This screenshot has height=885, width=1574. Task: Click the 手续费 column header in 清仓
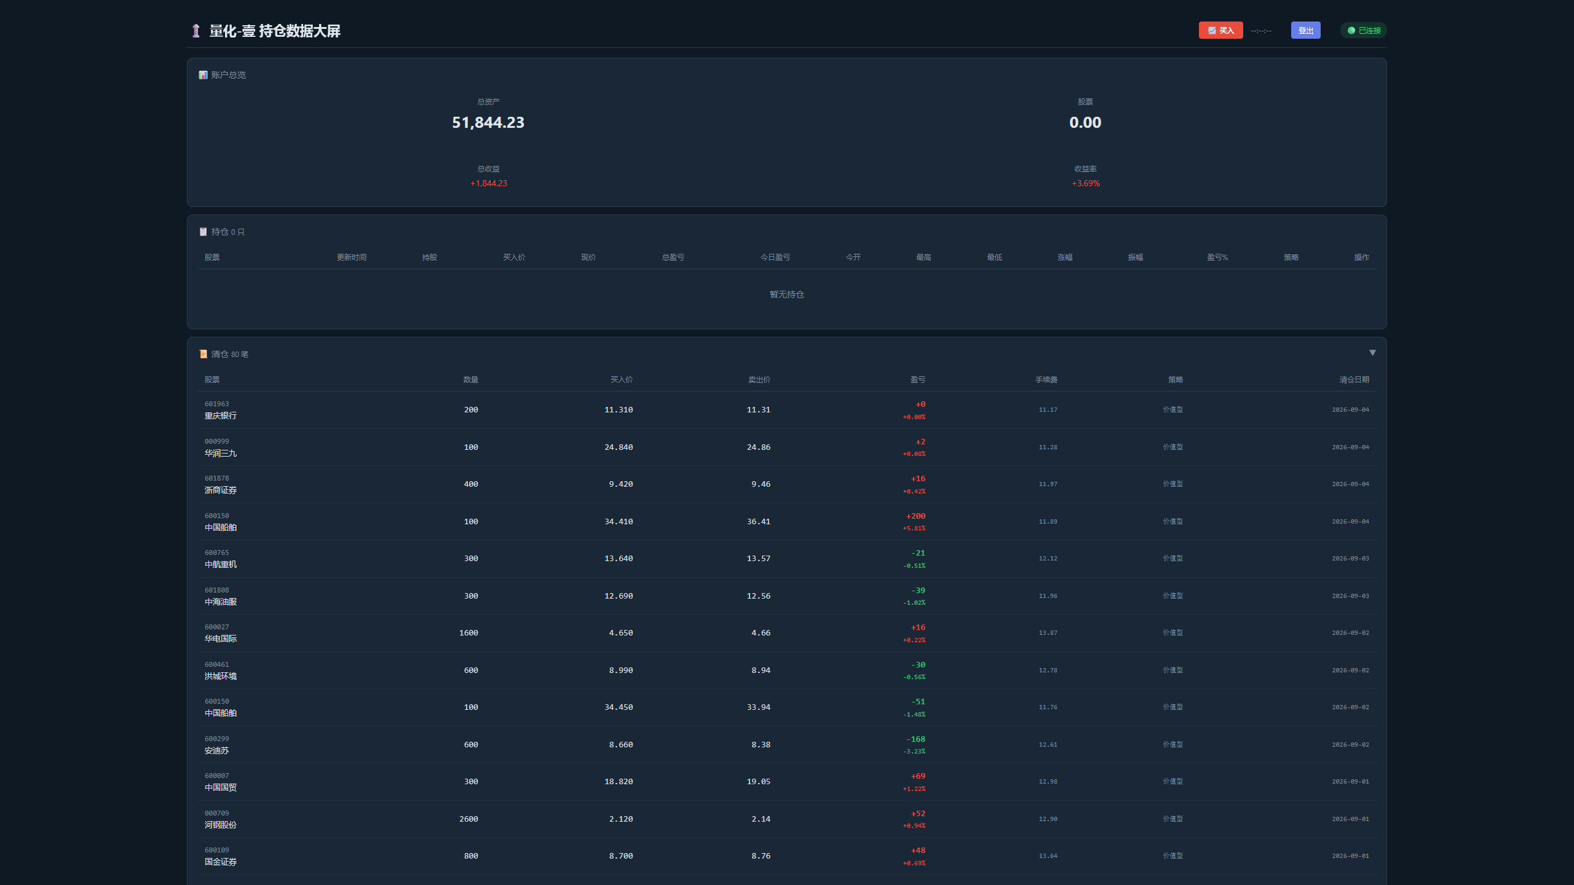(1046, 379)
